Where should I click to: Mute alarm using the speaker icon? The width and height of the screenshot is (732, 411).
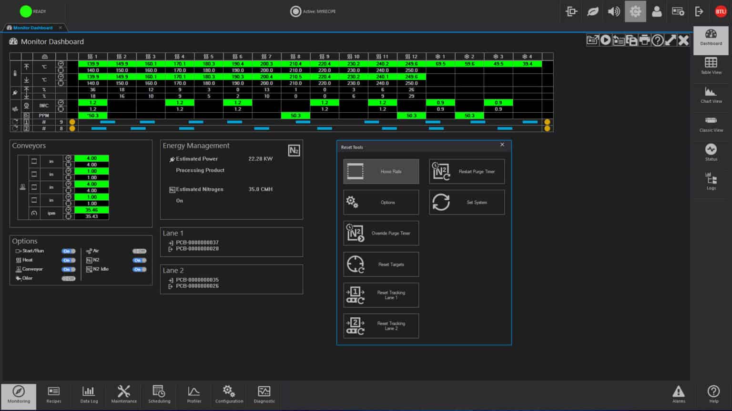(x=614, y=11)
